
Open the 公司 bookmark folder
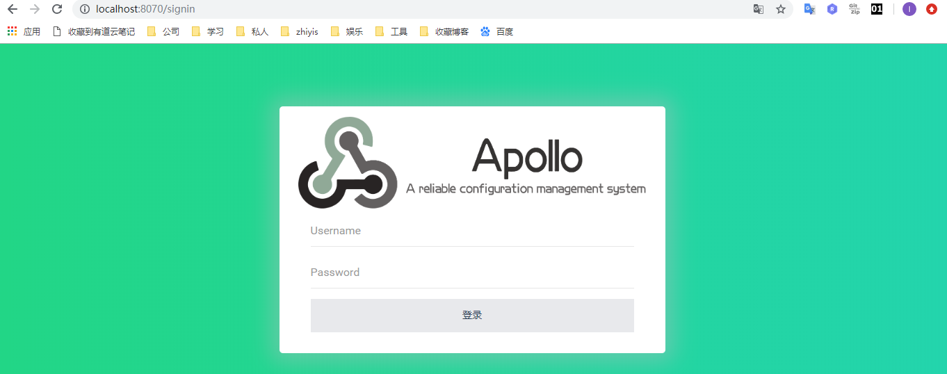tap(163, 31)
